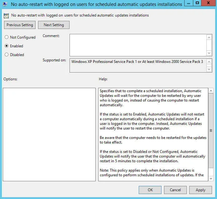Click inside the Comment text box
The width and height of the screenshot is (217, 199).
pos(138,45)
